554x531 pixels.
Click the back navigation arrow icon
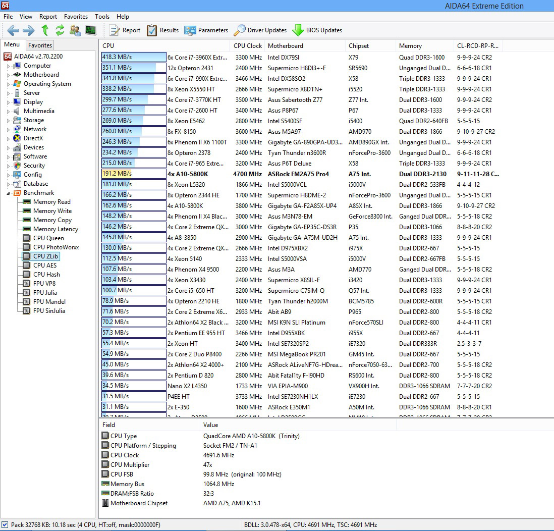(13, 30)
